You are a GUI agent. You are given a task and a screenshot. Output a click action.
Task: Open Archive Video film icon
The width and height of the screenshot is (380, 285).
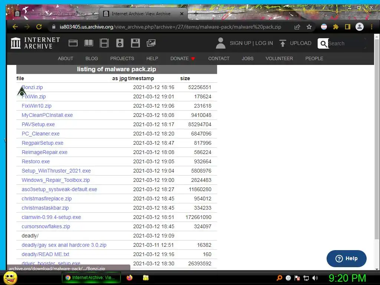[x=104, y=43]
